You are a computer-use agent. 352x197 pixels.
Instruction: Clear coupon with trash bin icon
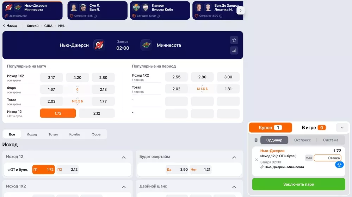pyautogui.click(x=256, y=140)
